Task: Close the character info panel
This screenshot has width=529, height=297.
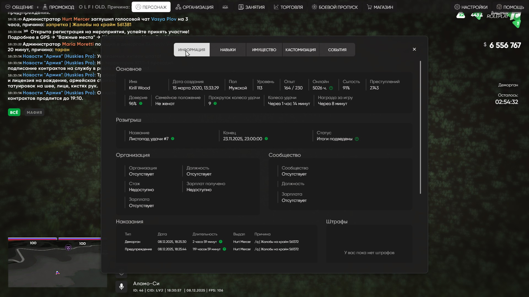Action: pyautogui.click(x=414, y=49)
